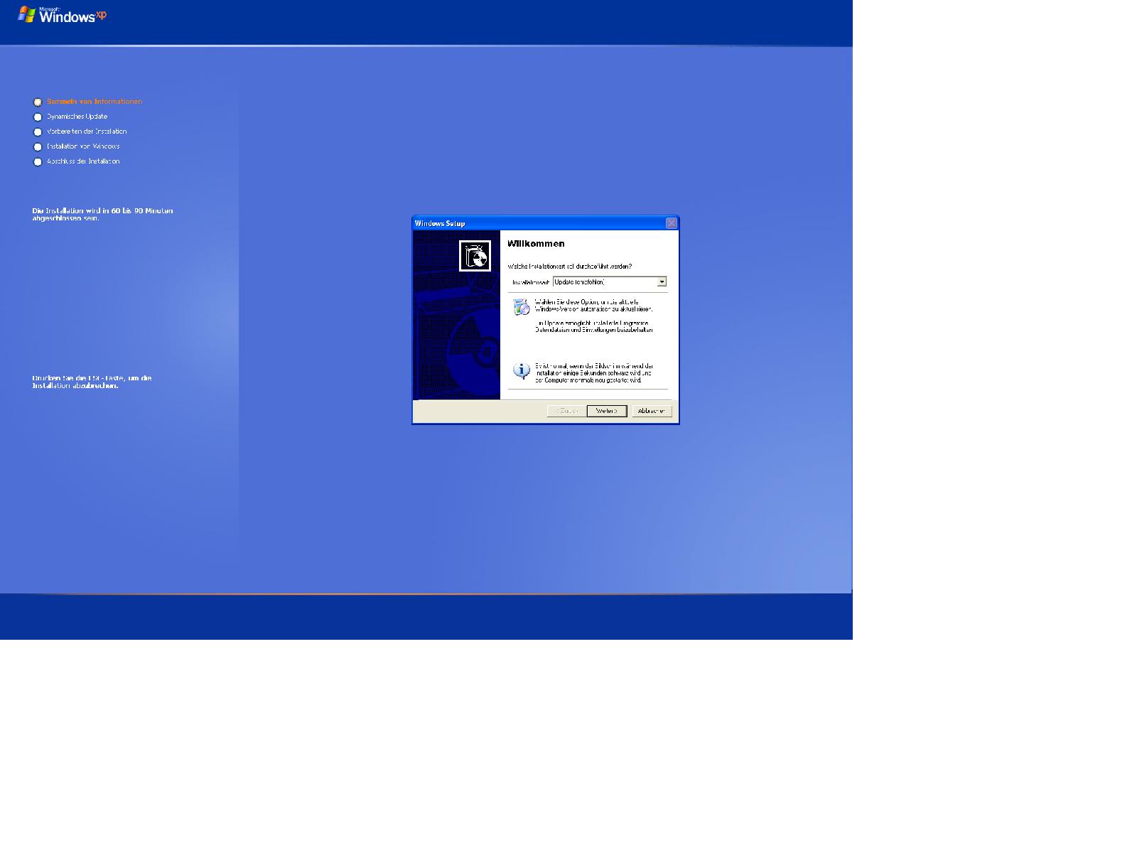Image resolution: width=1137 pixels, height=853 pixels.
Task: Close the Windows Setup dialog
Action: 671,223
